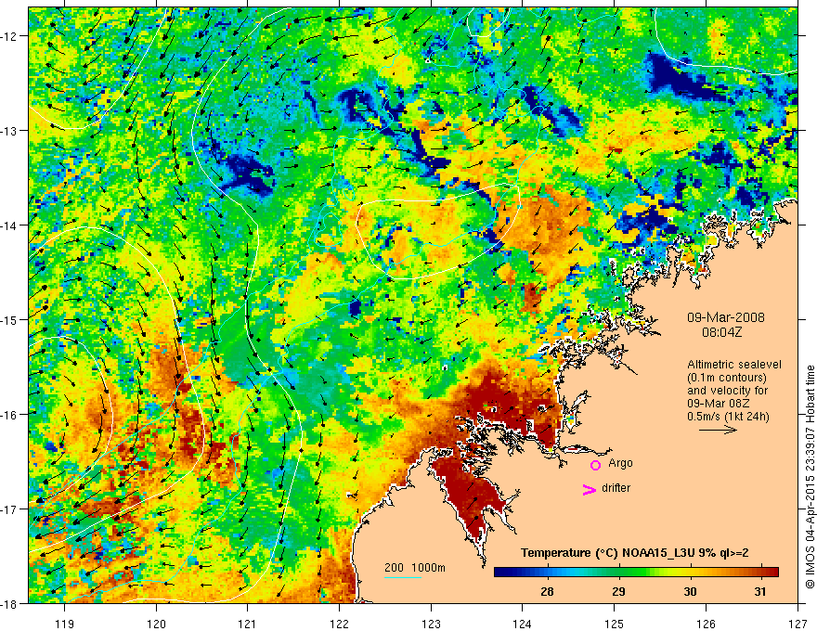Click the 120 longitude axis label
The width and height of the screenshot is (817, 631).
tap(156, 625)
